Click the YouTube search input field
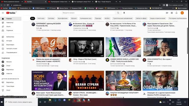This screenshot has height=106, width=189. click(x=89, y=13)
